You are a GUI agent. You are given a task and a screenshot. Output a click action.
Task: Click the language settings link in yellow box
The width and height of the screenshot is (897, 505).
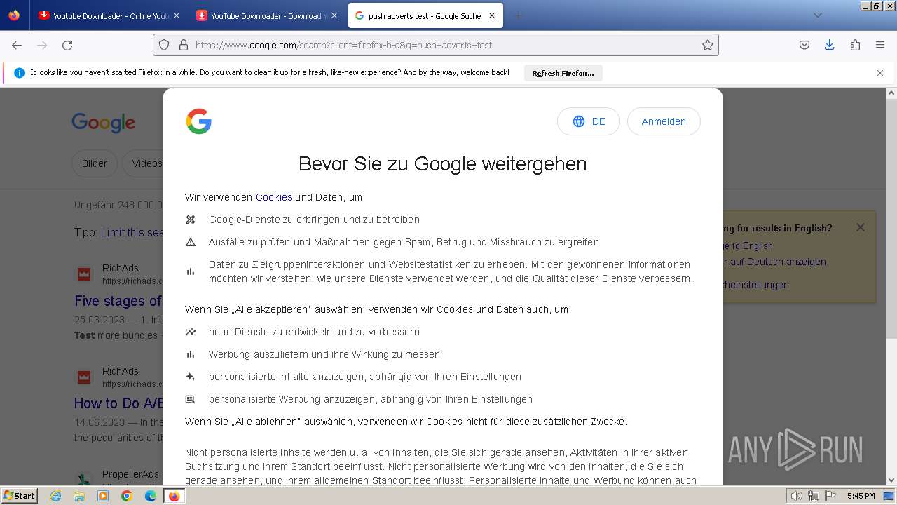(x=756, y=285)
